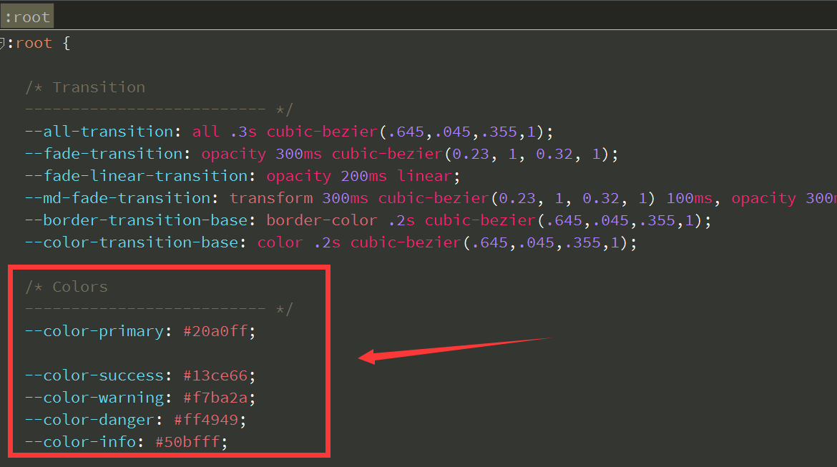837x467 pixels.
Task: Click the --color-primary variable name
Action: 94,331
